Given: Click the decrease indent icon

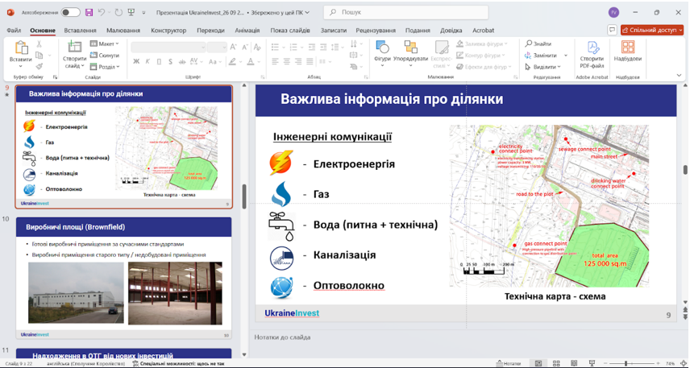Looking at the screenshot, I should pos(312,47).
